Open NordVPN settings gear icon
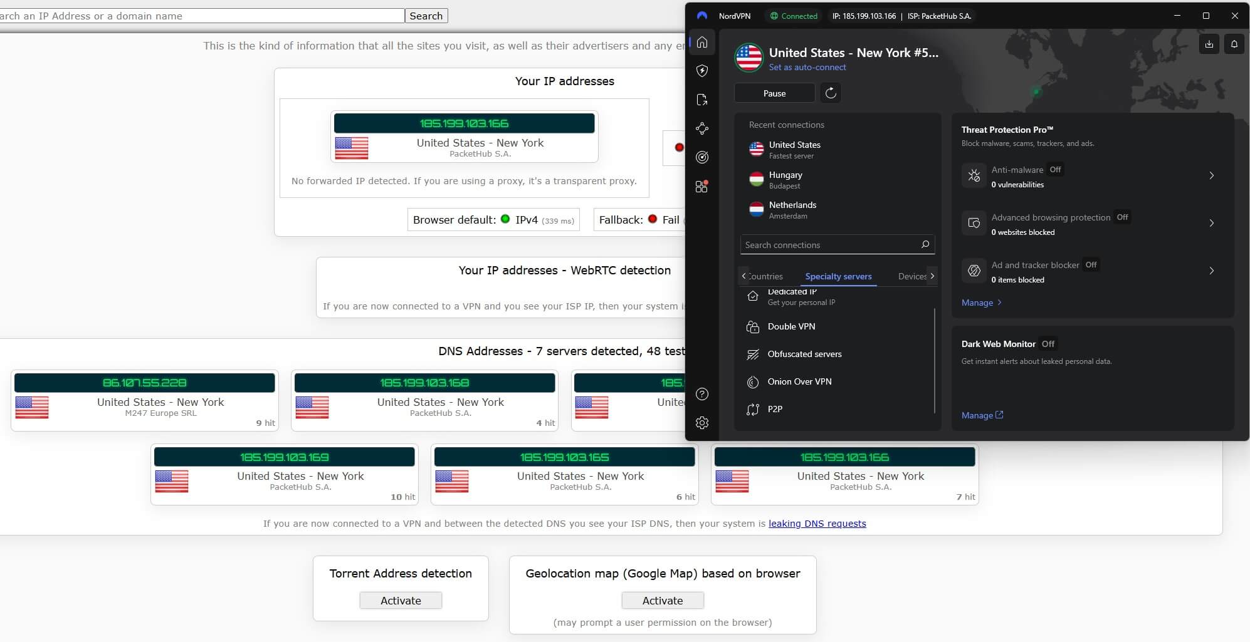The height and width of the screenshot is (642, 1250). pyautogui.click(x=702, y=422)
